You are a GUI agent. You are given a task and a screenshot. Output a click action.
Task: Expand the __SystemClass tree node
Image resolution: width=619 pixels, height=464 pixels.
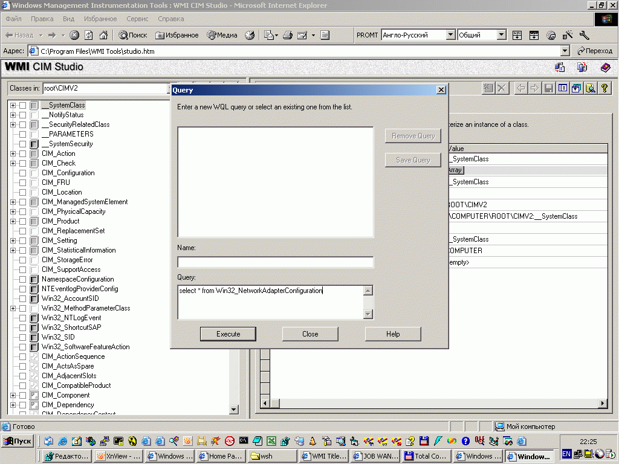13,105
